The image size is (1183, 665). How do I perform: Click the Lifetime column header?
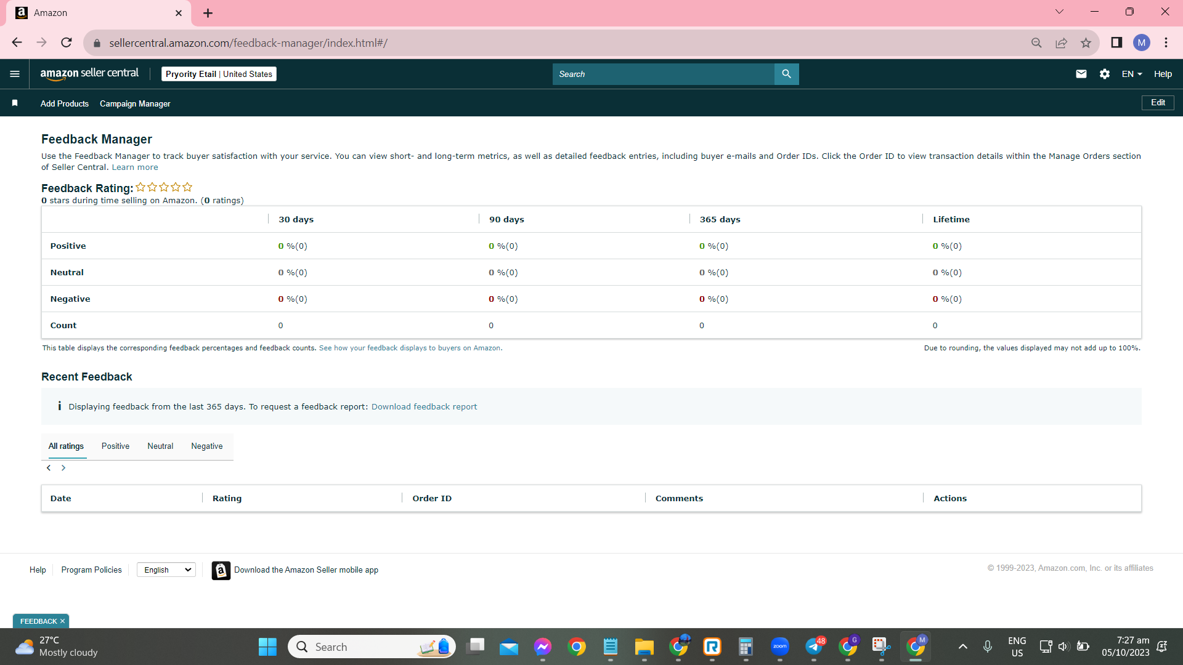pos(951,219)
